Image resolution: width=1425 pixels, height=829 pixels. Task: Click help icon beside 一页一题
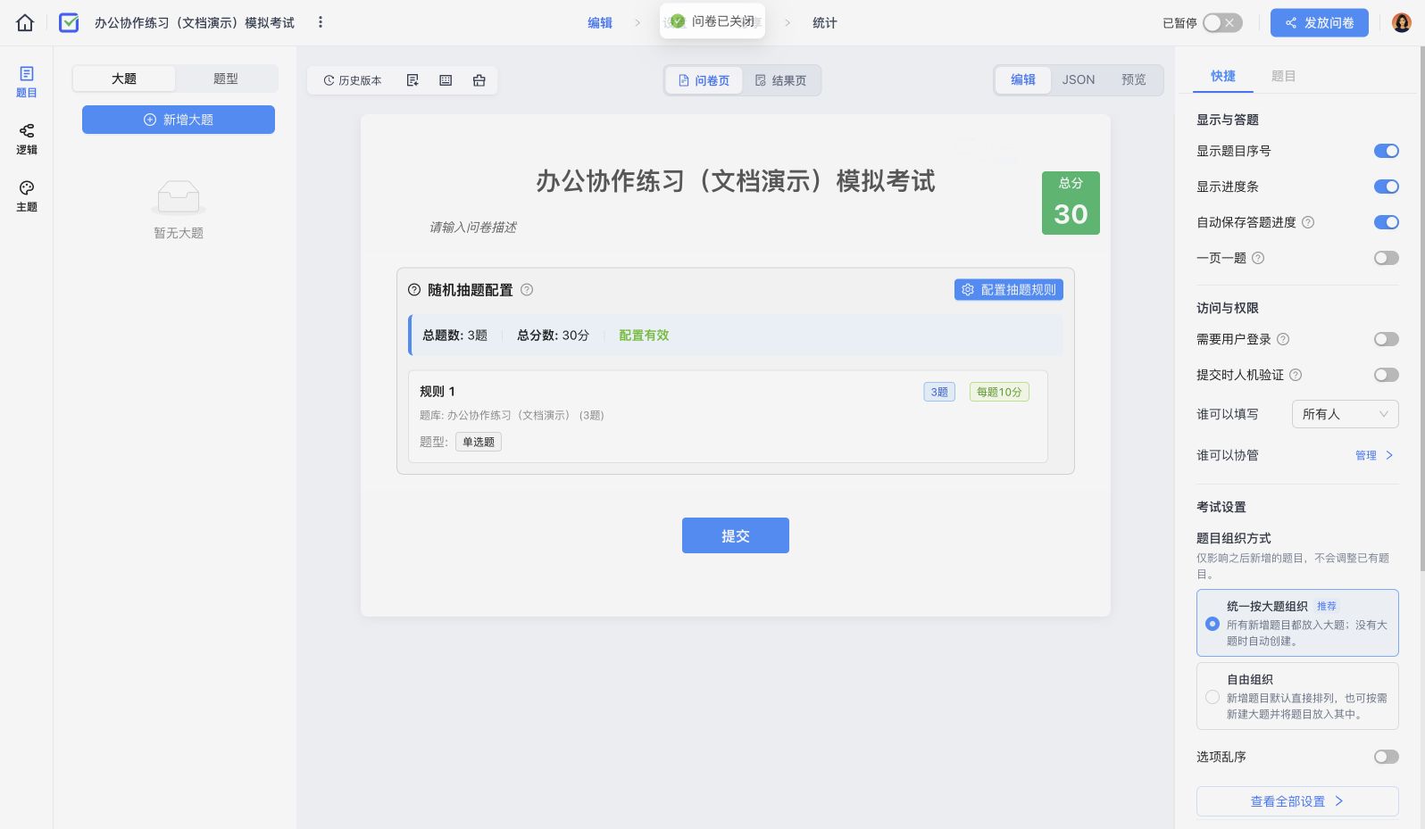coord(1258,258)
